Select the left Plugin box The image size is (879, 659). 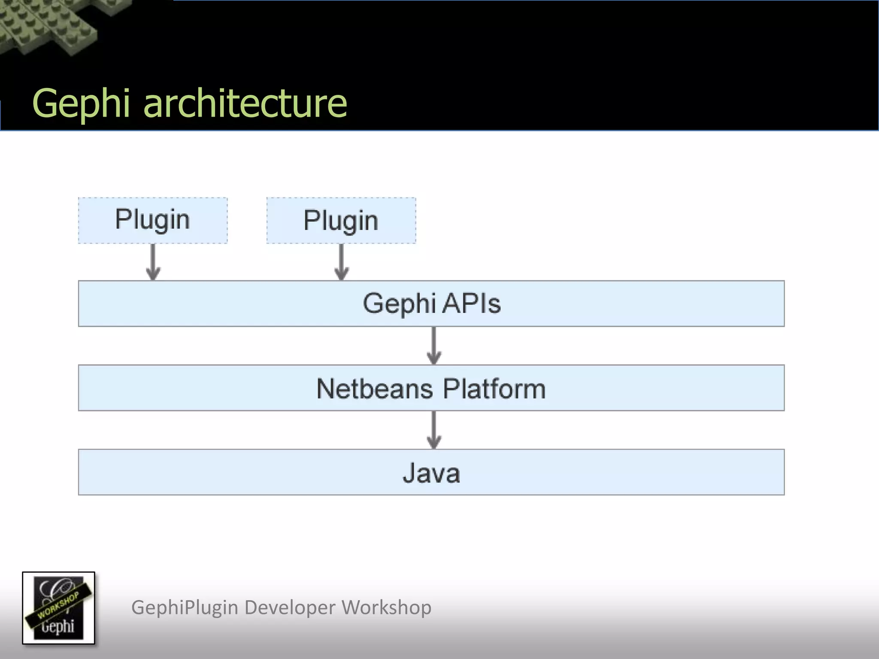click(153, 221)
